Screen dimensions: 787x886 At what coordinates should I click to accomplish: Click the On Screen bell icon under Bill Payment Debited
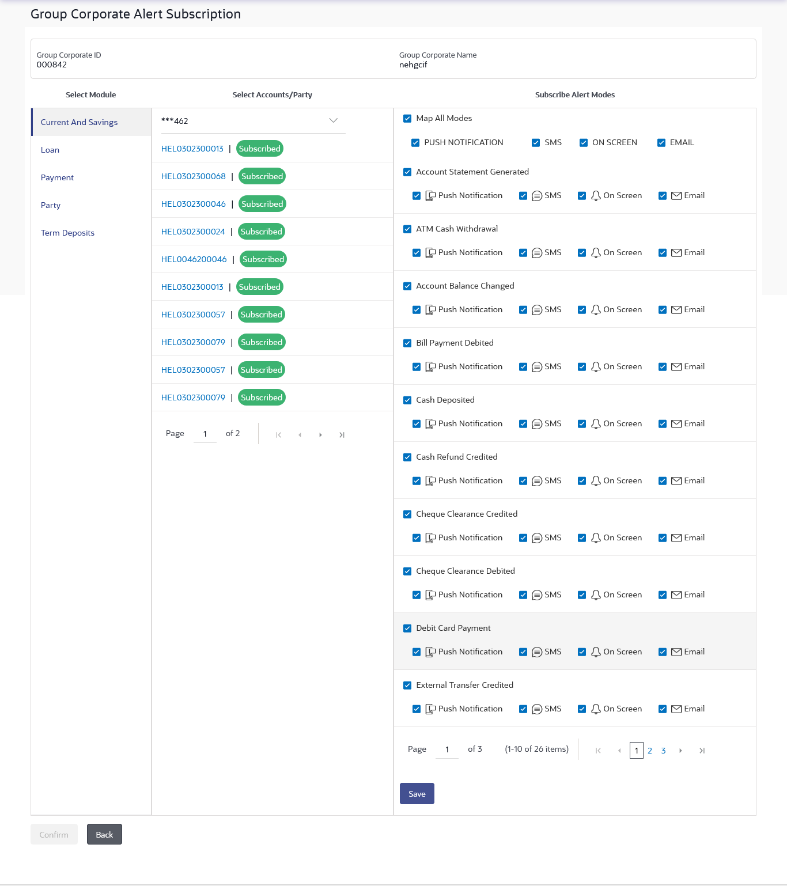(x=596, y=367)
